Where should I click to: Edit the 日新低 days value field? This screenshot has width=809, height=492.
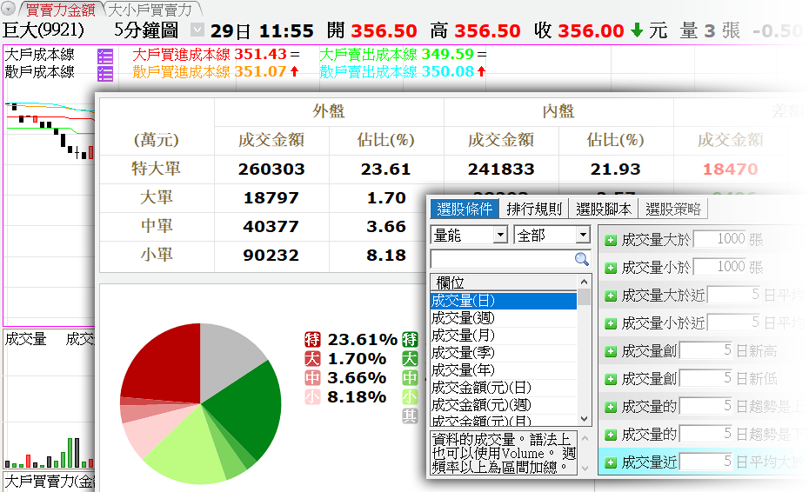coord(707,378)
